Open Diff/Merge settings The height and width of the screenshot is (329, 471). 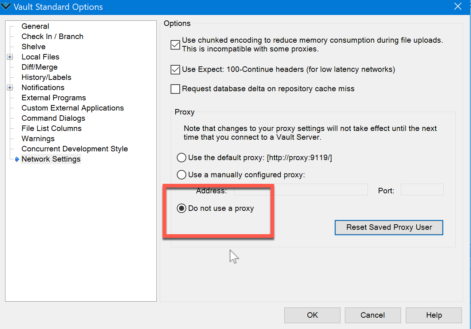point(40,67)
